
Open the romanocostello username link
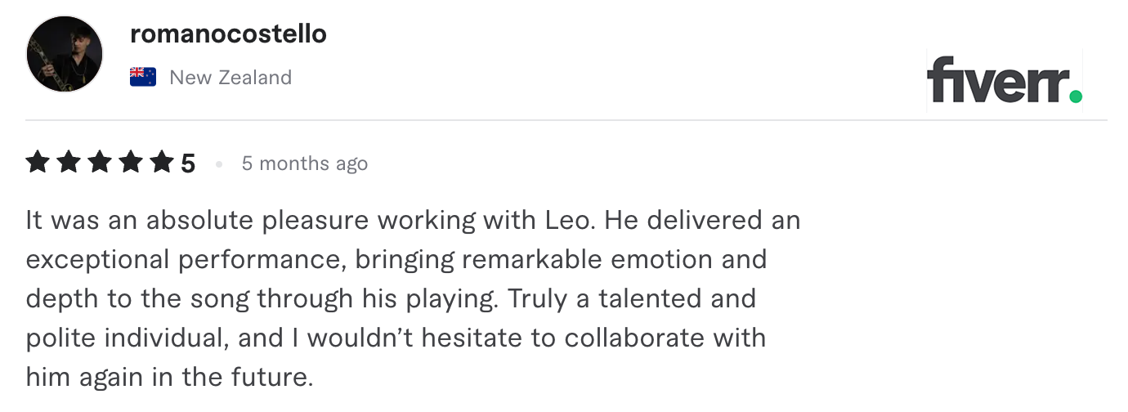coord(228,34)
